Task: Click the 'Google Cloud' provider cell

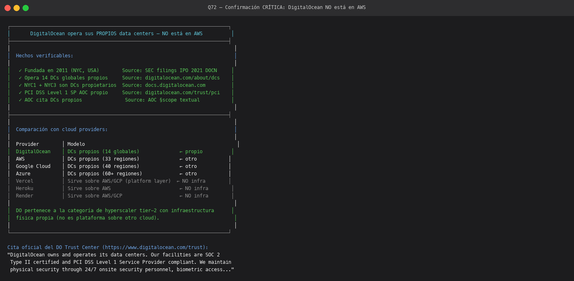Action: (x=33, y=166)
